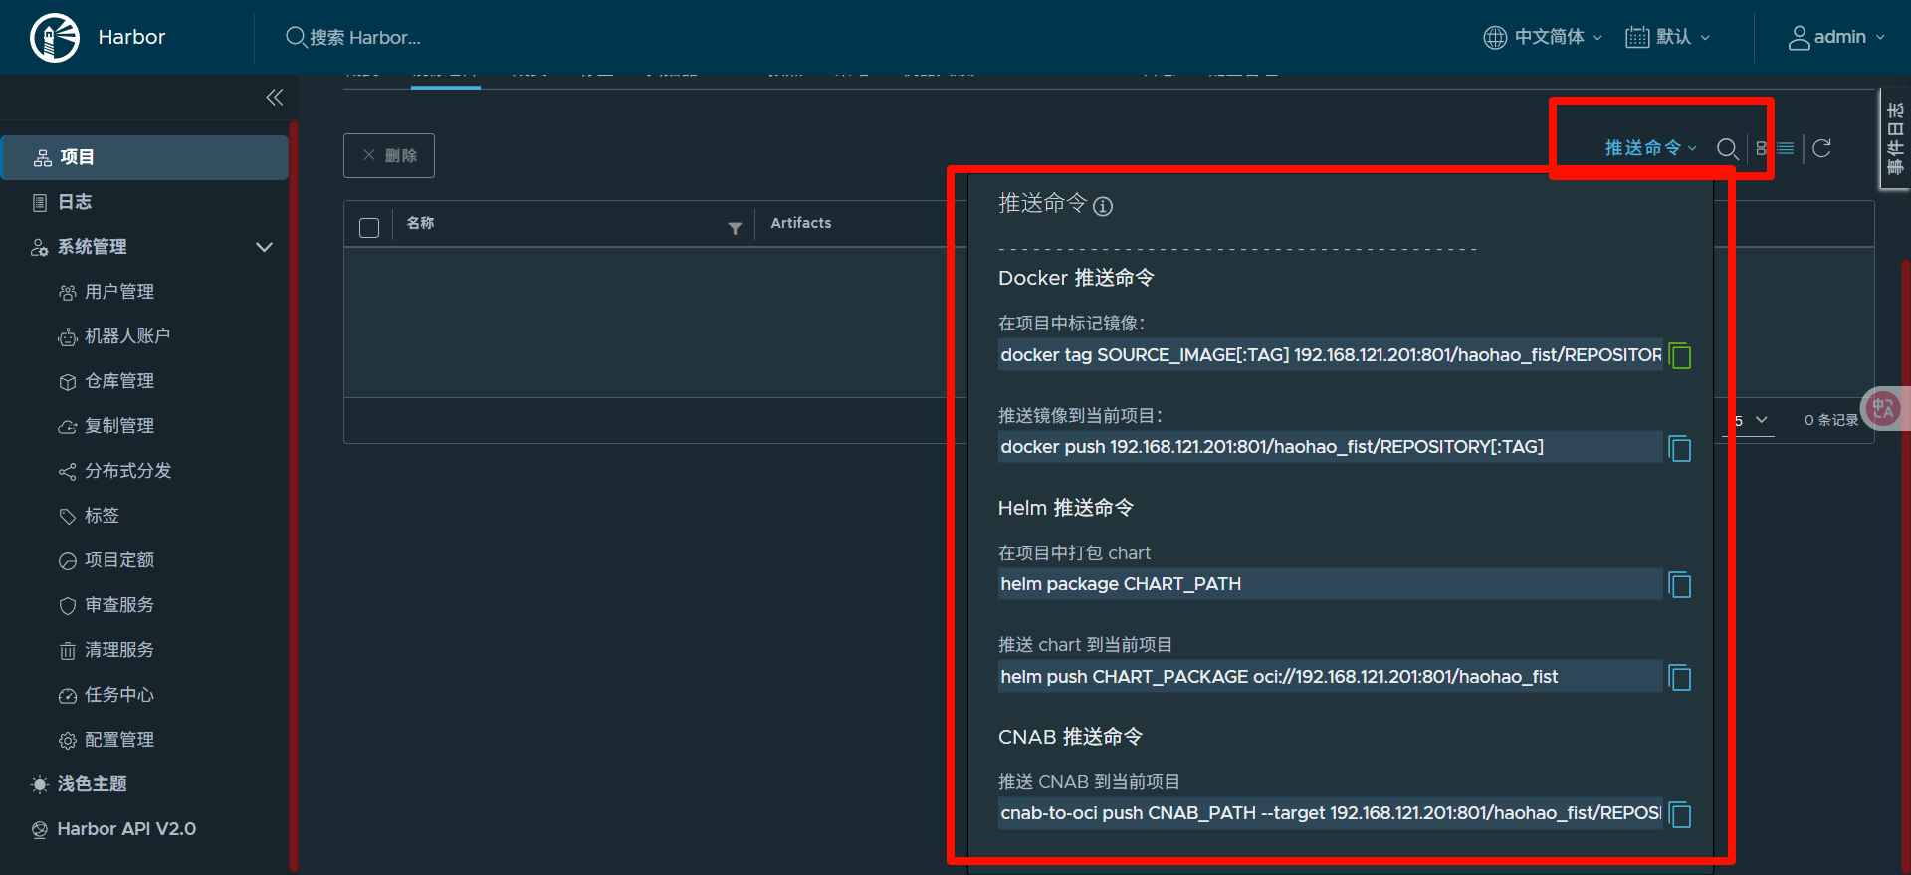Open the 项目 (Projects) sidebar item
The height and width of the screenshot is (875, 1911).
coord(145,157)
